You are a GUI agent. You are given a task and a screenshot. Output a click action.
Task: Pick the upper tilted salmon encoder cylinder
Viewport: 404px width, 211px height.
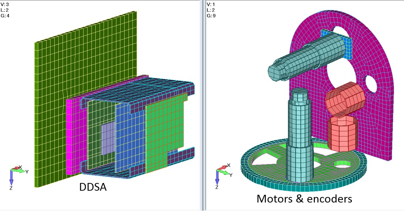(x=345, y=100)
